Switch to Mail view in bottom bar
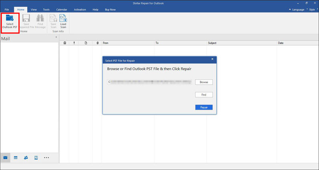 5,158
